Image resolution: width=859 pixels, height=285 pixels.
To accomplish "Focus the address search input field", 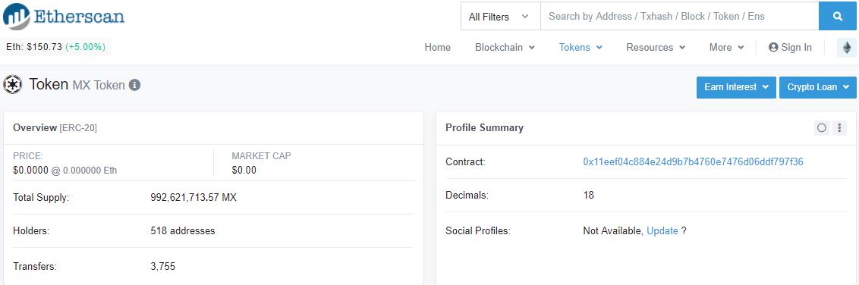I will (680, 17).
